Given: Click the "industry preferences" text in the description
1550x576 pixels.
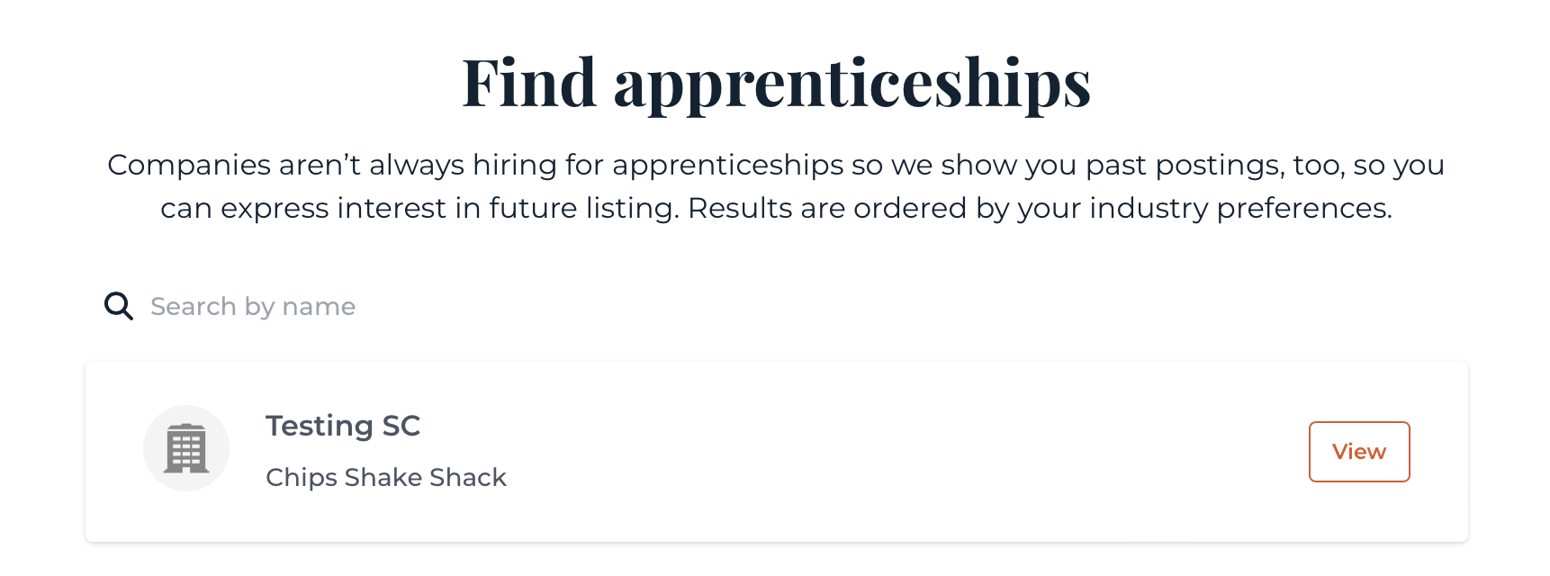Looking at the screenshot, I should [1240, 209].
